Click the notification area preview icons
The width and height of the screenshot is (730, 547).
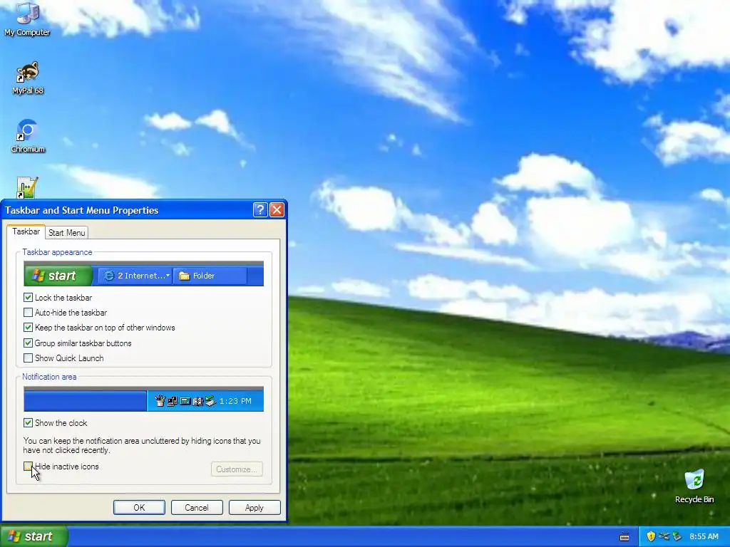(185, 400)
